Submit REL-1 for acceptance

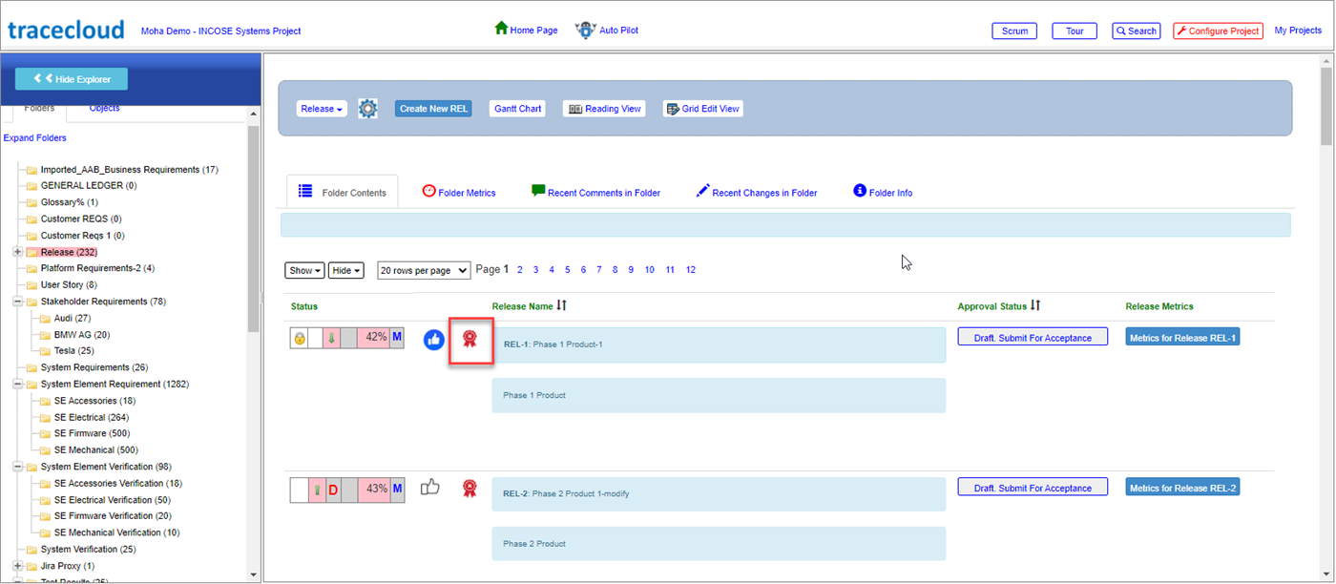[1033, 337]
